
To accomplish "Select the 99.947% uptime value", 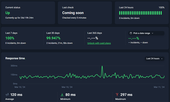I will pos(53,38).
